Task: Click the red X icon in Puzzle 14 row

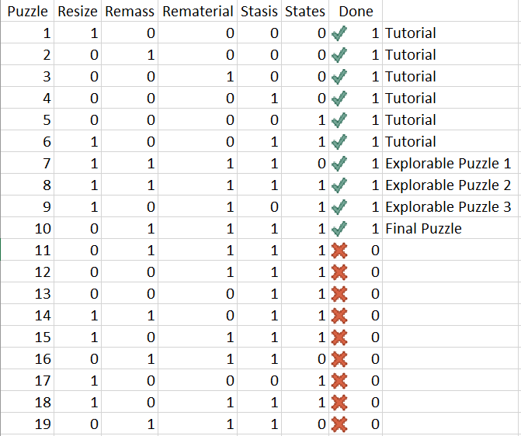Action: [339, 316]
